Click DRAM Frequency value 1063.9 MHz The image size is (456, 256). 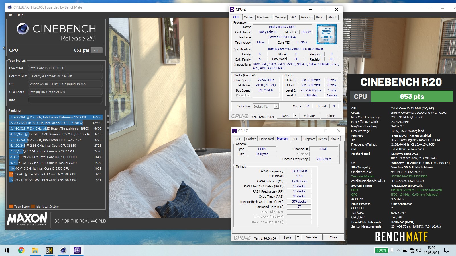point(299,171)
